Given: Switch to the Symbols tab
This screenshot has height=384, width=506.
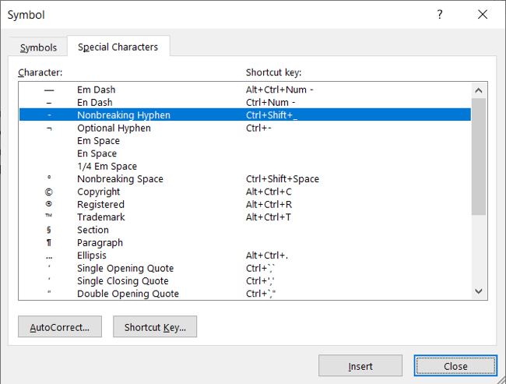Looking at the screenshot, I should coord(38,48).
